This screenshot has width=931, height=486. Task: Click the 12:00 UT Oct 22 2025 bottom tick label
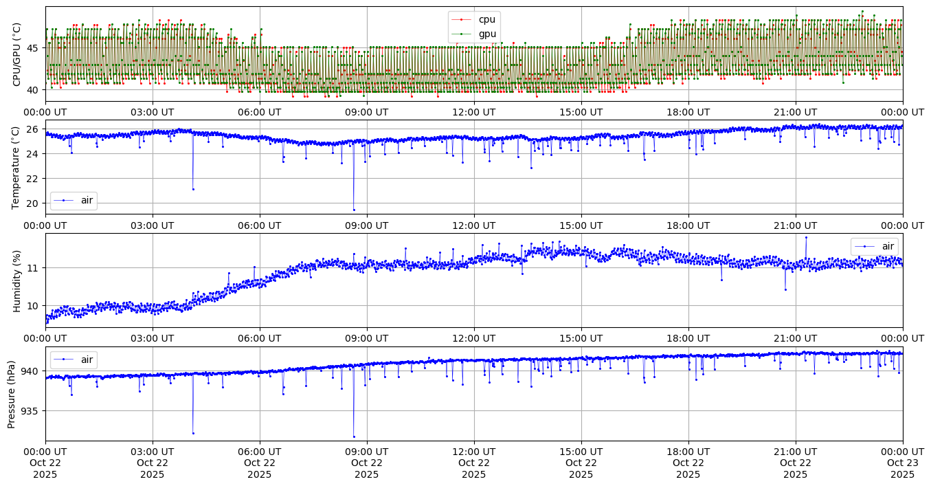474,463
